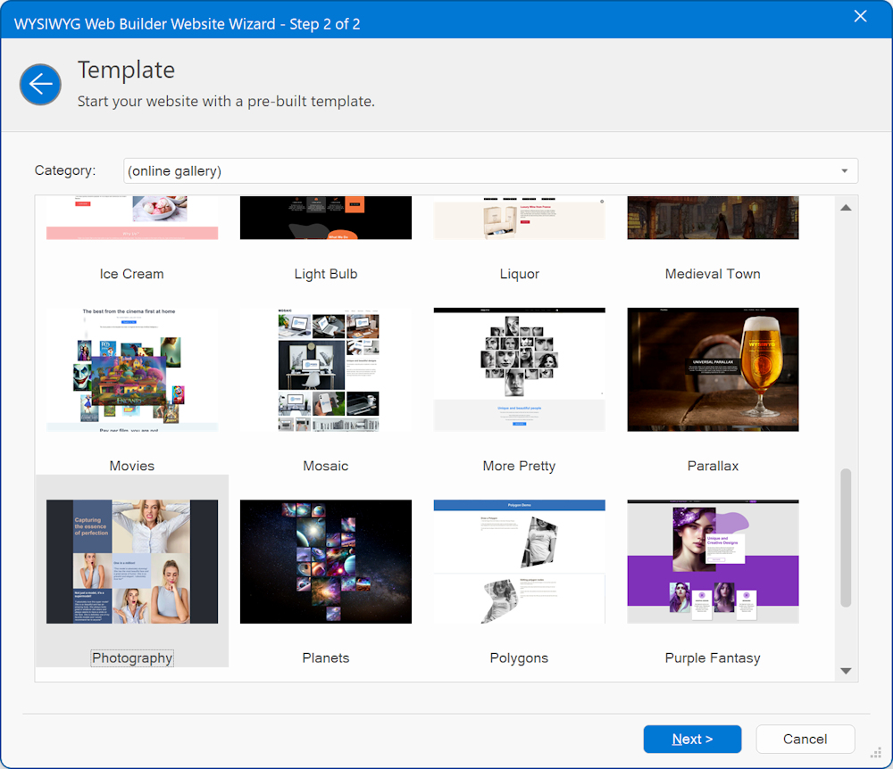Pick the Polygons template thumbnail
Viewport: 893px width, 769px height.
tap(519, 561)
